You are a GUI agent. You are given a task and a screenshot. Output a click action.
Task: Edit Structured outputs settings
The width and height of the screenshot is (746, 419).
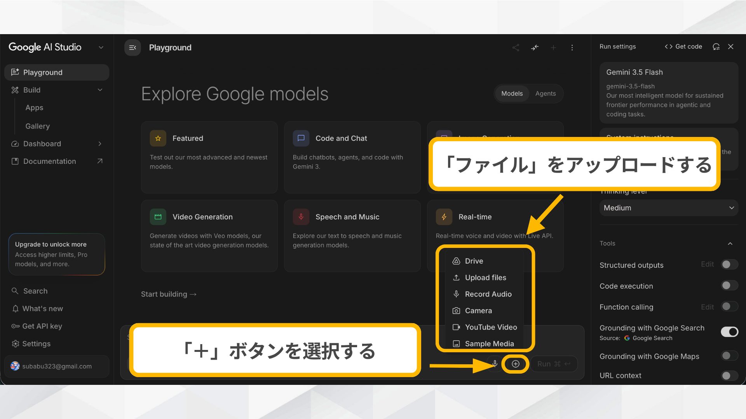707,264
